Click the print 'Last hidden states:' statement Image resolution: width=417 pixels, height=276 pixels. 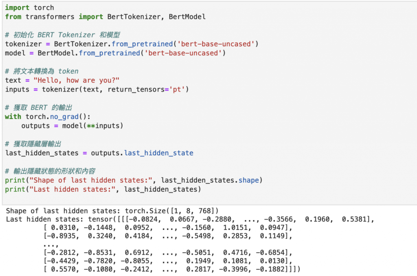[x=103, y=189]
